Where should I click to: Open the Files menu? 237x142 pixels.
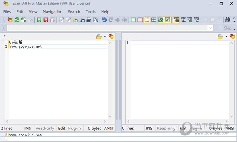(x=7, y=11)
